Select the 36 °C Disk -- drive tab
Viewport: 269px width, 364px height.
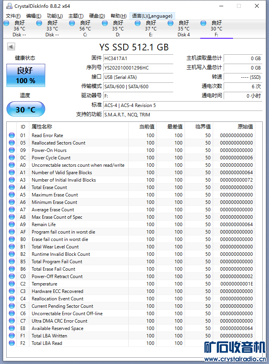tap(19, 29)
